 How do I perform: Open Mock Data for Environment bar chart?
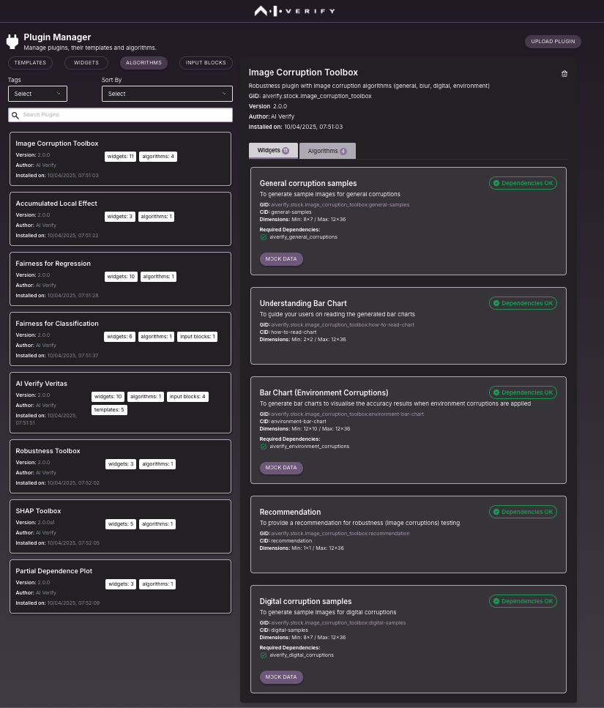[281, 468]
